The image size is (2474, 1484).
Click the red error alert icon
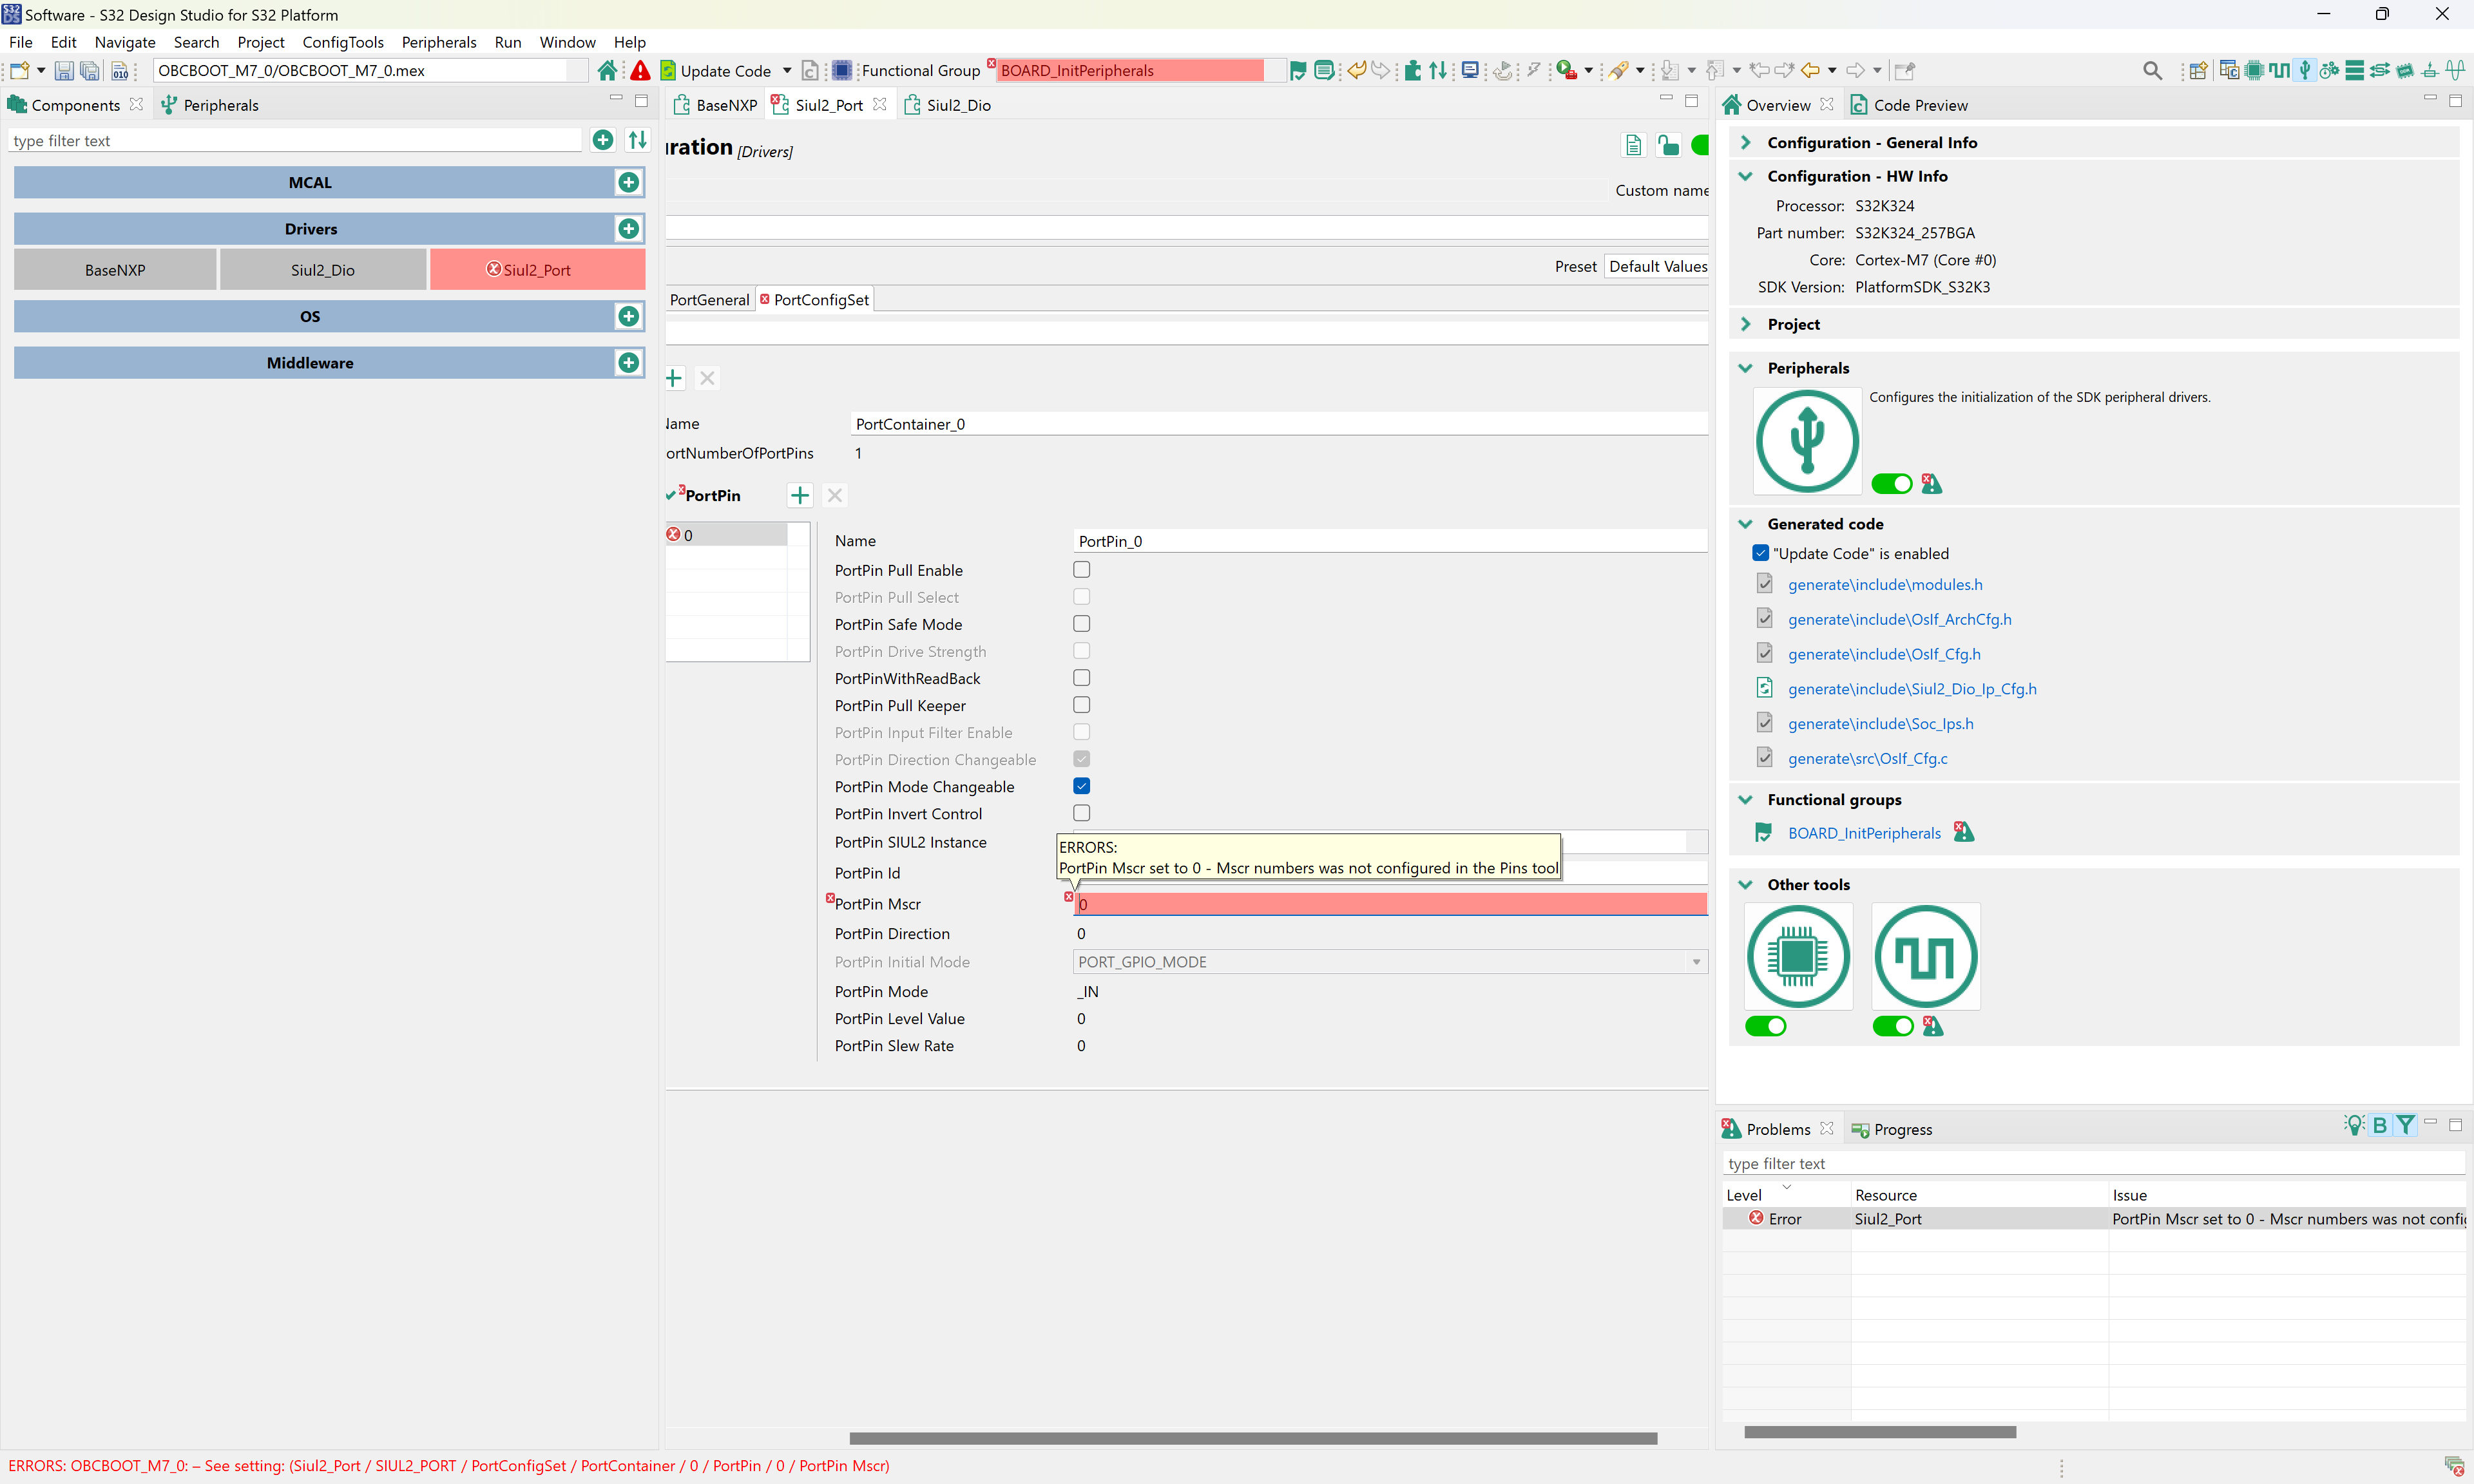tap(639, 70)
